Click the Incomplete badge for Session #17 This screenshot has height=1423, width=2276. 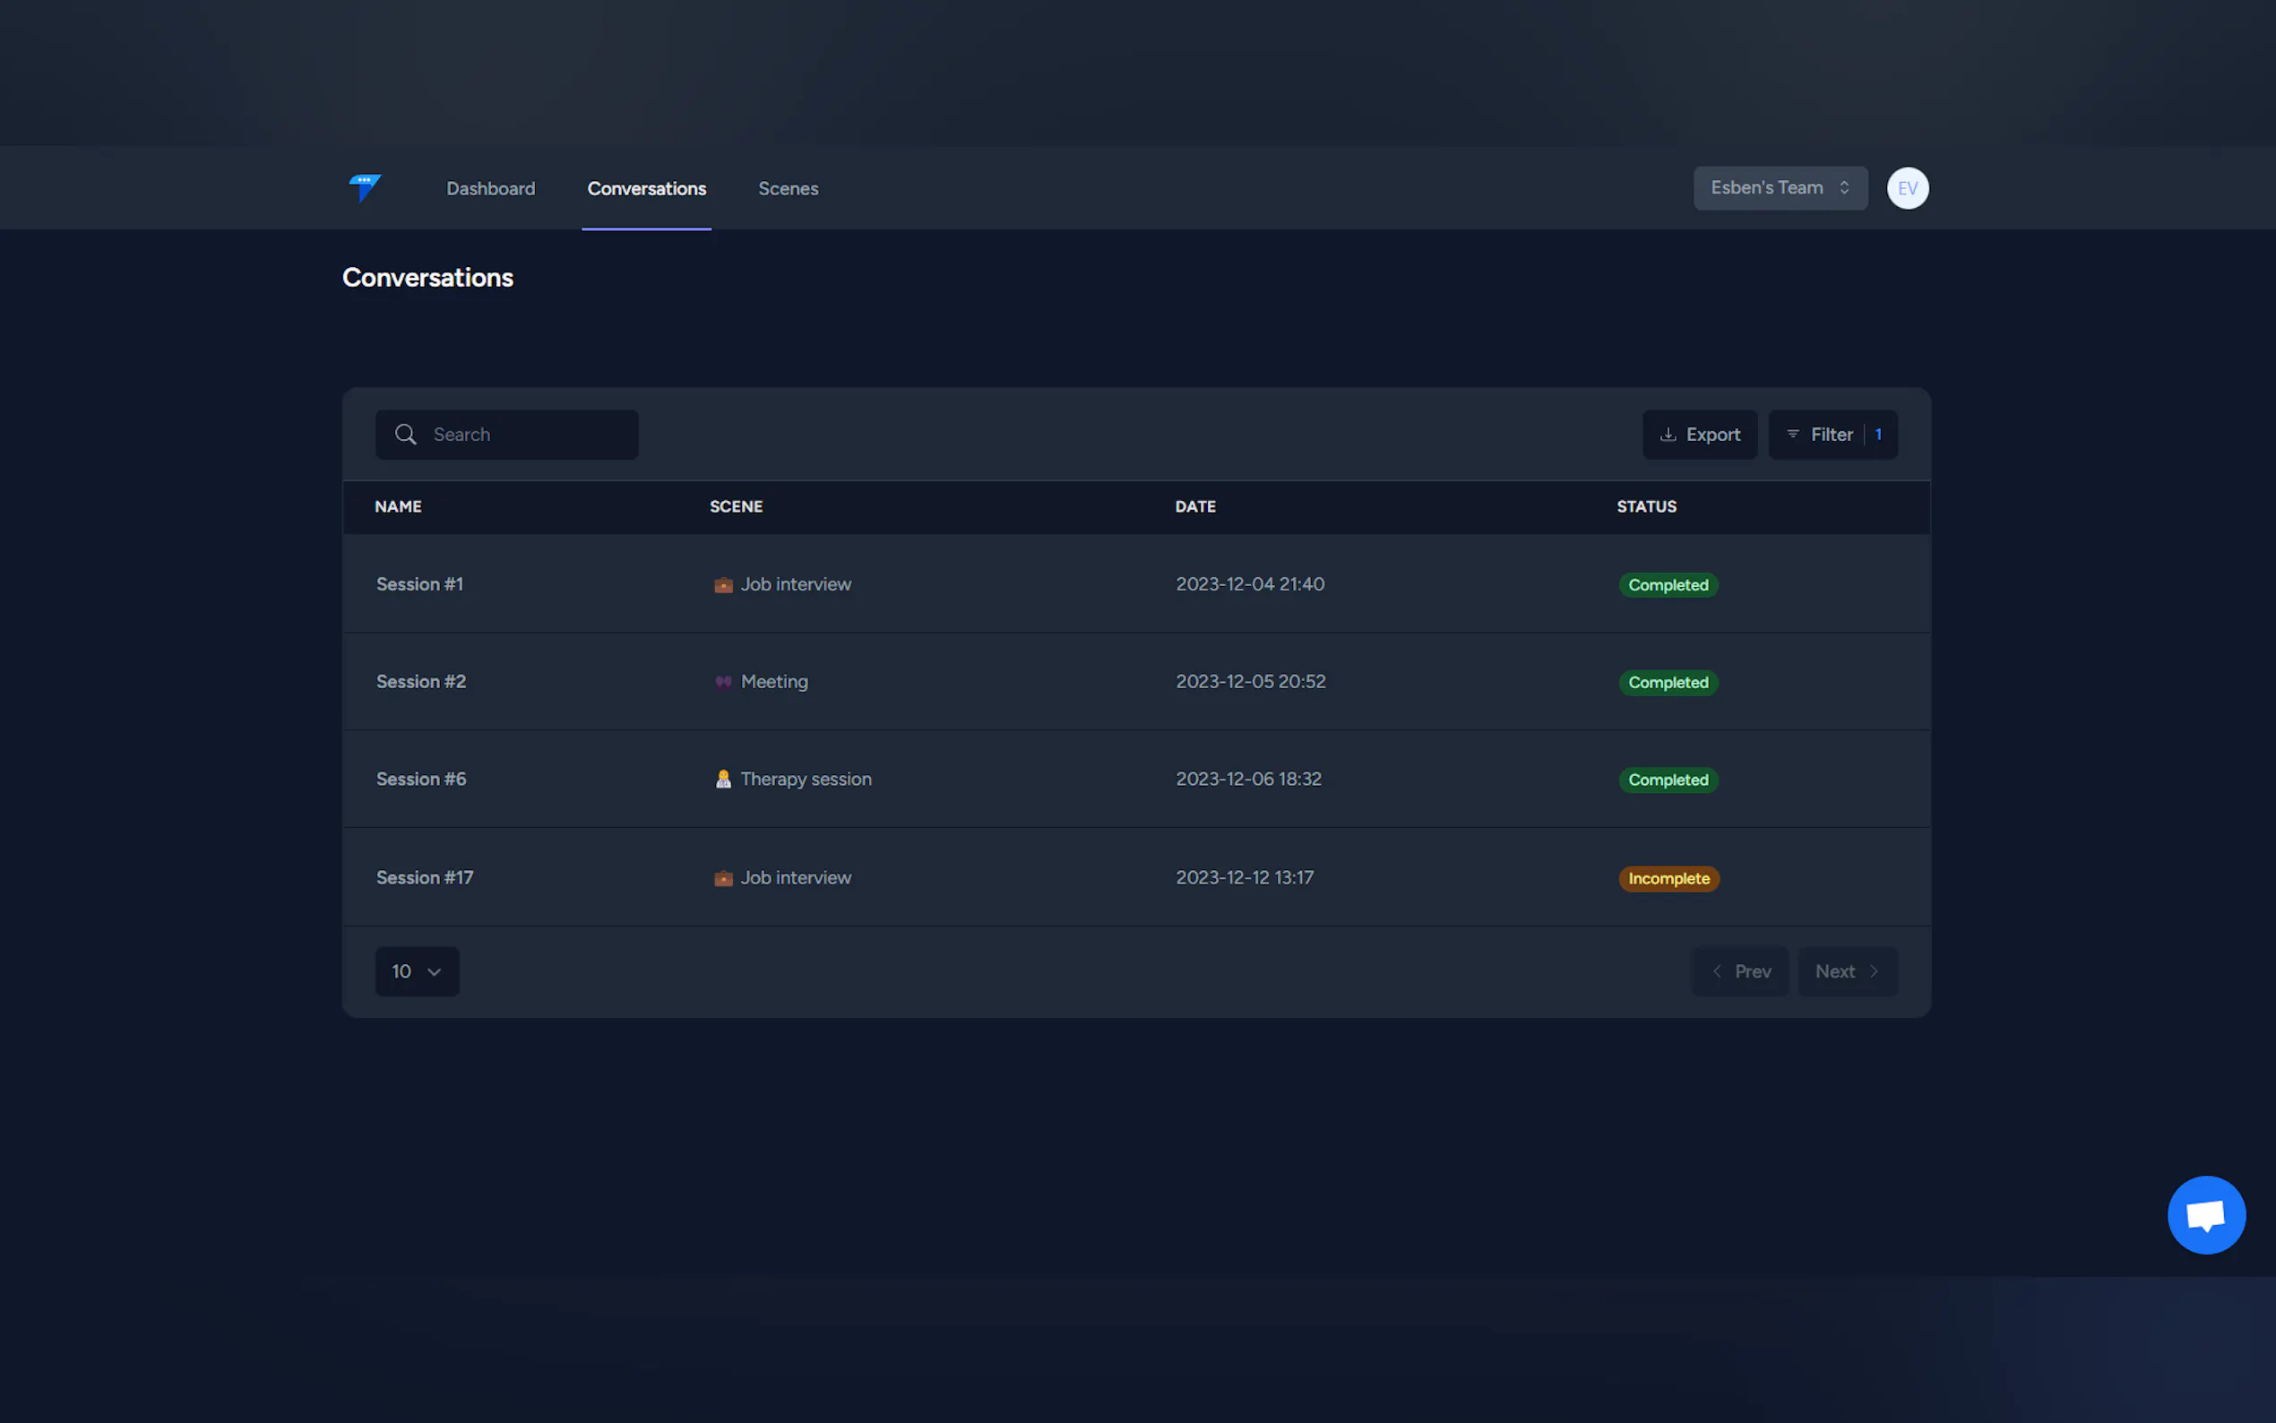click(x=1668, y=878)
